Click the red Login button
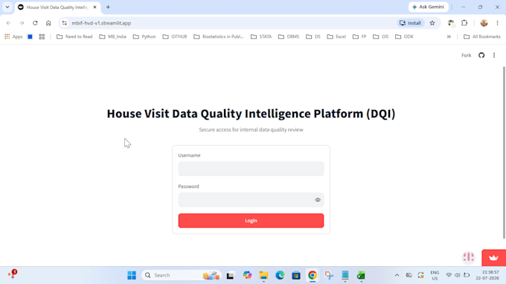The height and width of the screenshot is (284, 506). 251,221
